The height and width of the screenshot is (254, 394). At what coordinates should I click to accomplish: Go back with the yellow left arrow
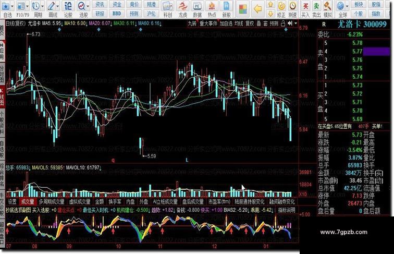257,9
